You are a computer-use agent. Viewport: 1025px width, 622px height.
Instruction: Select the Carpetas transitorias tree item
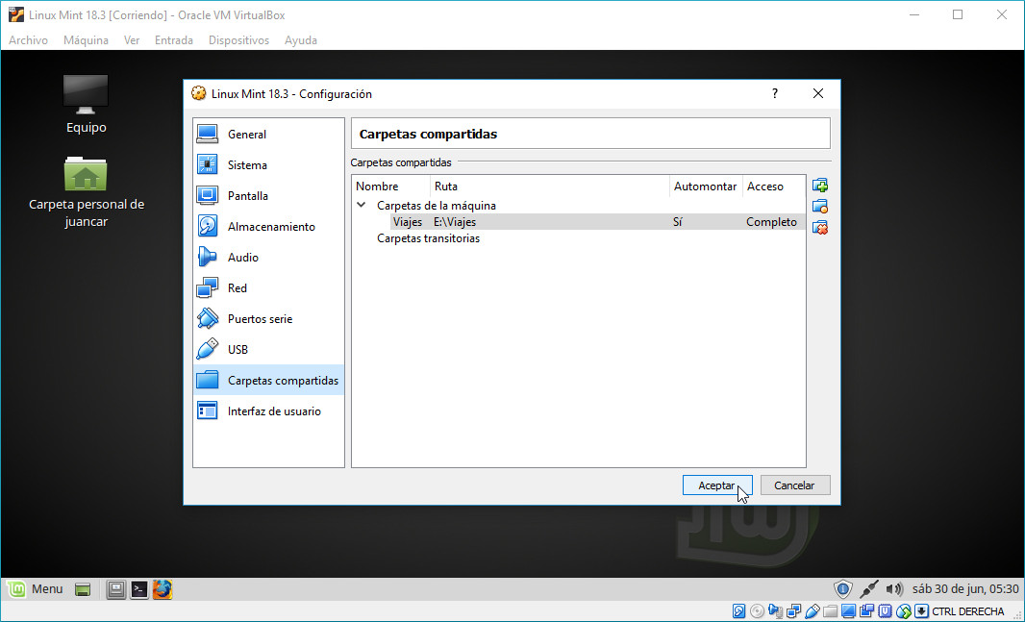coord(428,238)
